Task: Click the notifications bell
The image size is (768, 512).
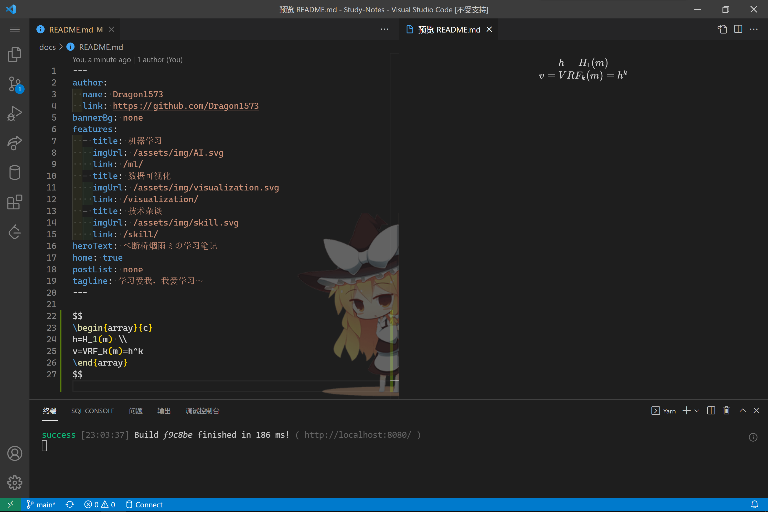Action: pyautogui.click(x=755, y=505)
